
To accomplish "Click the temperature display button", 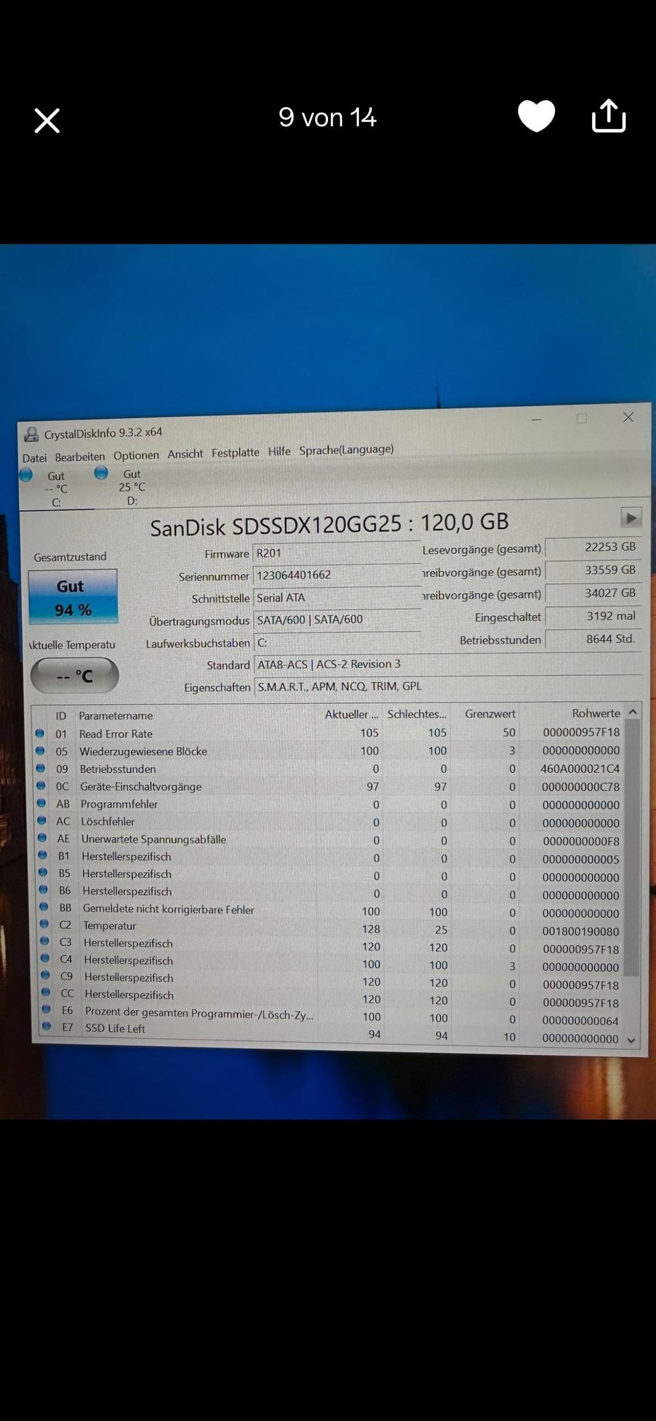I will (x=75, y=676).
